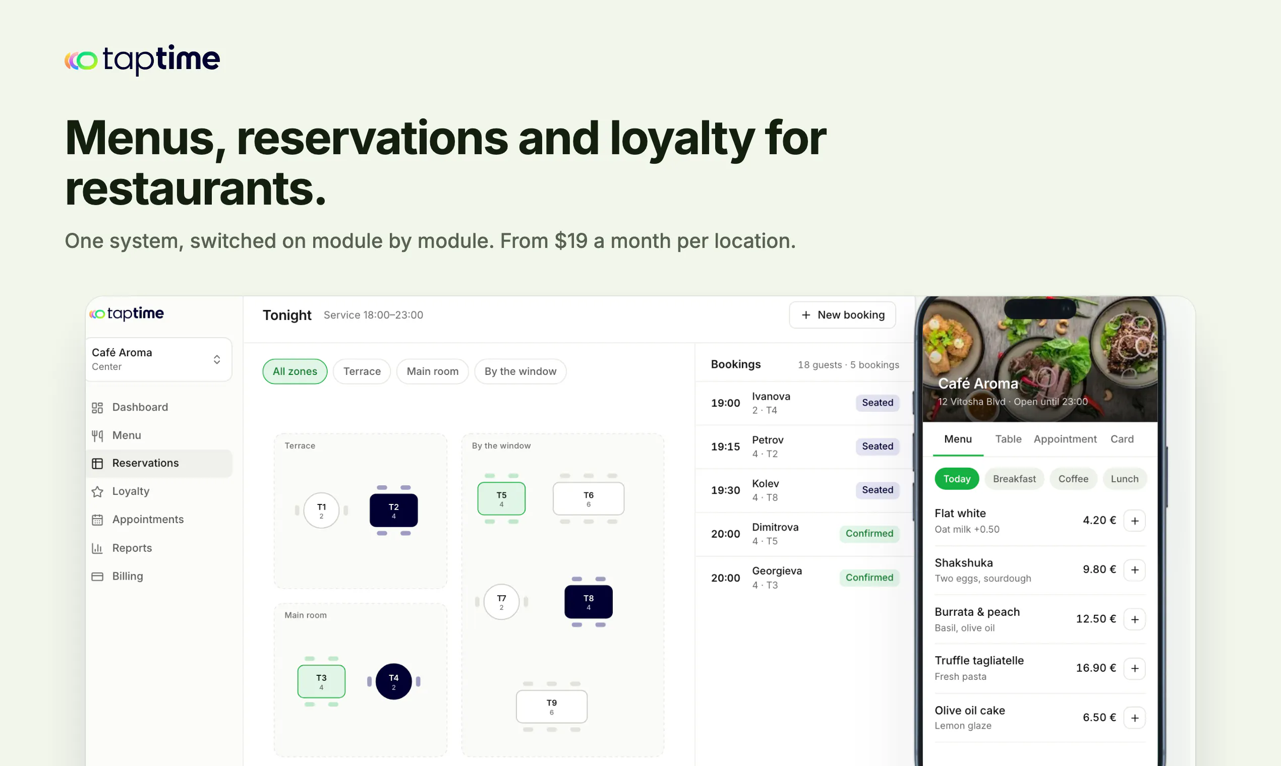Image resolution: width=1281 pixels, height=766 pixels.
Task: Select the Today chip on phone menu
Action: (957, 479)
